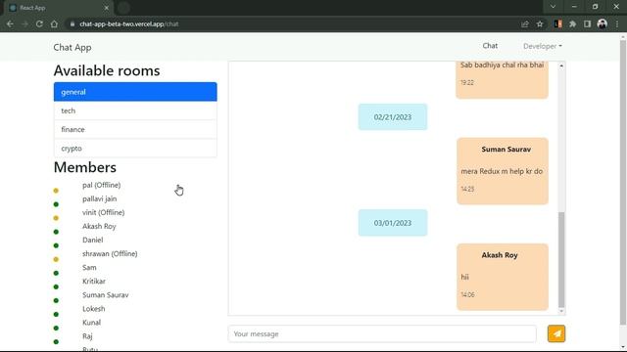Close the React App tab
This screenshot has height=352, width=627.
click(x=107, y=8)
